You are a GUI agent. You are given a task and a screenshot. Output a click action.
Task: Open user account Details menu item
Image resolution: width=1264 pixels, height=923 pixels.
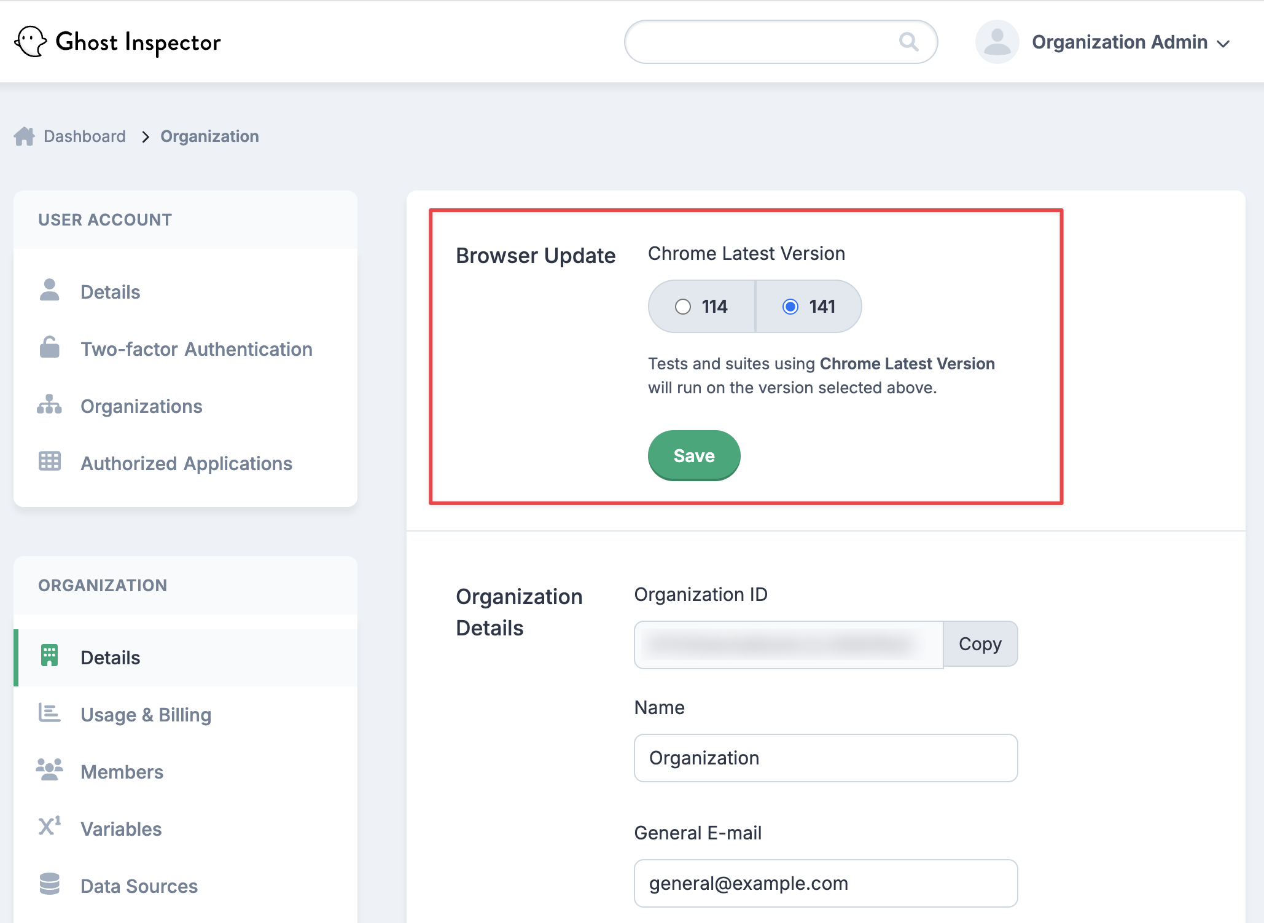point(110,292)
